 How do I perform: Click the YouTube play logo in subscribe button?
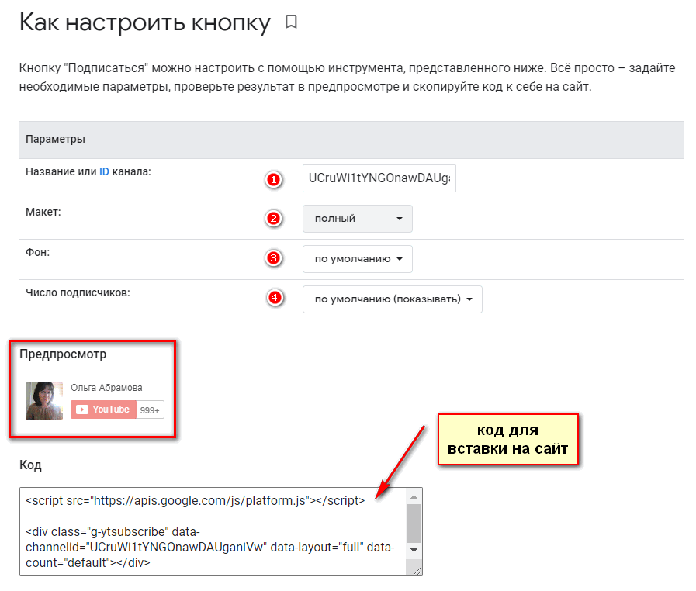(82, 410)
